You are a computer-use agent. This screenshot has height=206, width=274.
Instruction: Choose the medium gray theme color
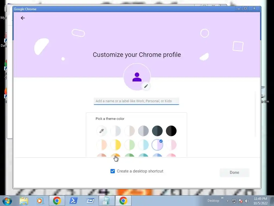point(143,131)
